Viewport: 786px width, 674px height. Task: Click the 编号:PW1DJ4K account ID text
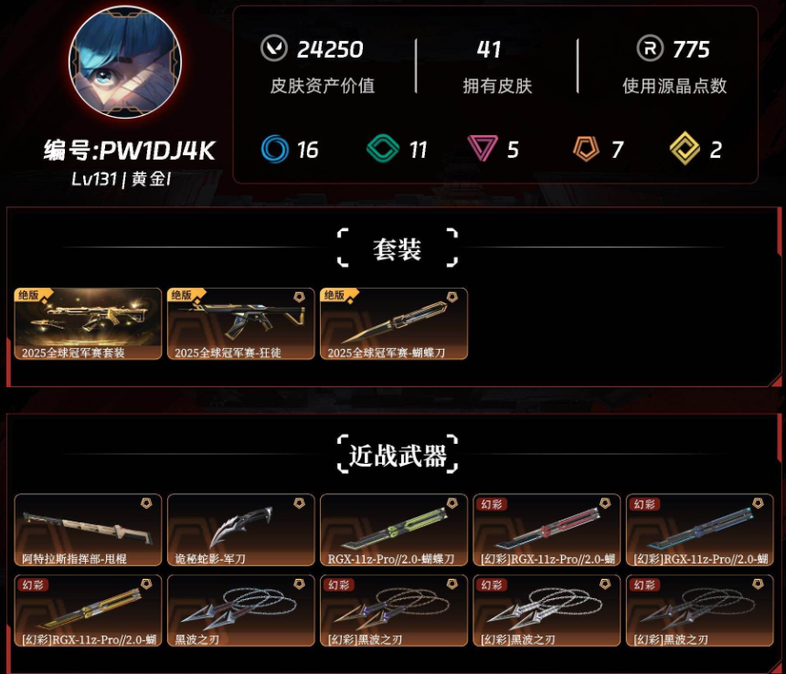[x=130, y=150]
